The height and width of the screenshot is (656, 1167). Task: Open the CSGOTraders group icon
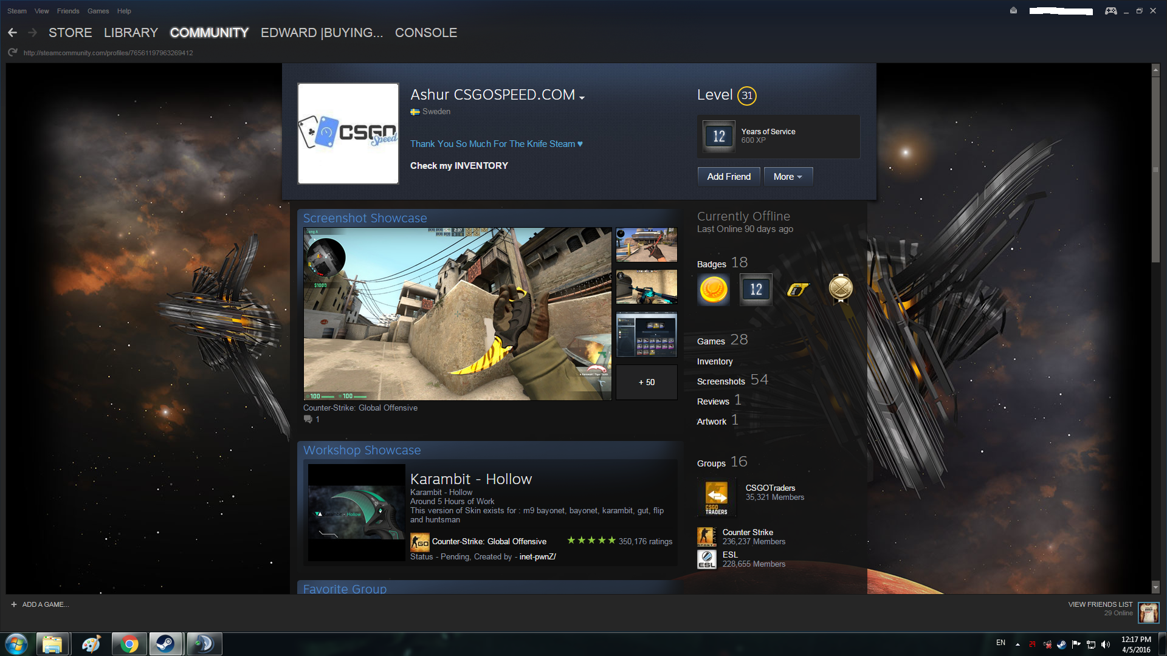tap(716, 498)
